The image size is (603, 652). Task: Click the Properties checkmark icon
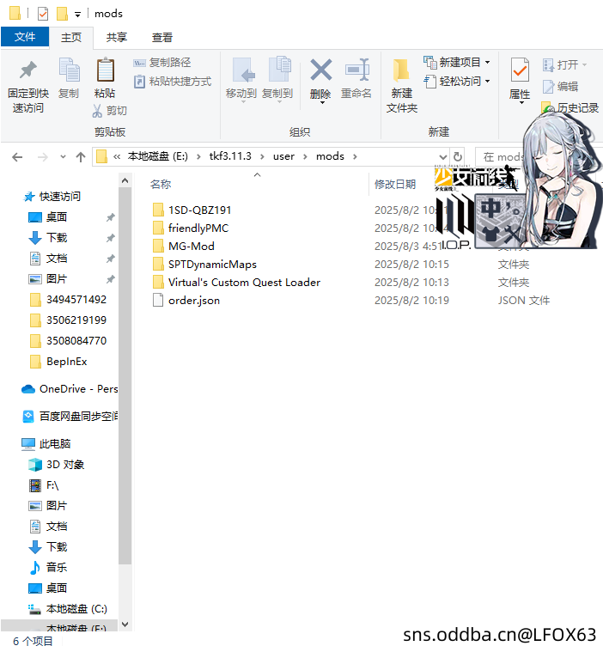[520, 70]
